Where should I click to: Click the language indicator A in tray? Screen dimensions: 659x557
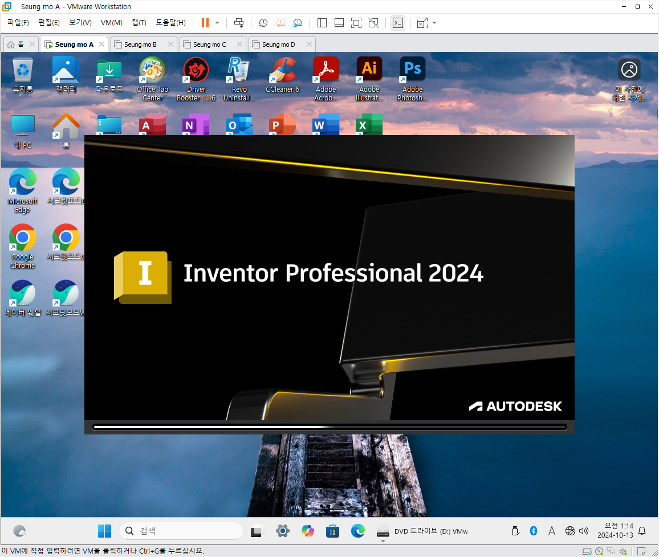pyautogui.click(x=552, y=531)
